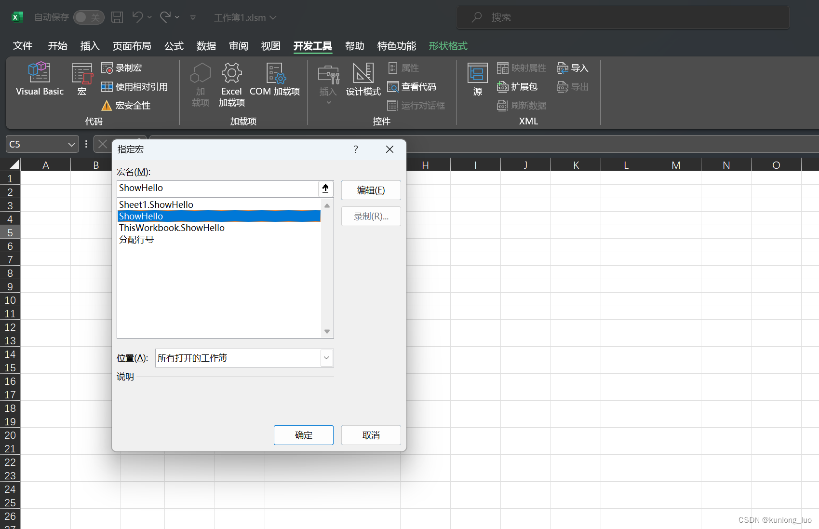Open the 位置 location dropdown
Screen dimensions: 819x529
pyautogui.click(x=326, y=358)
